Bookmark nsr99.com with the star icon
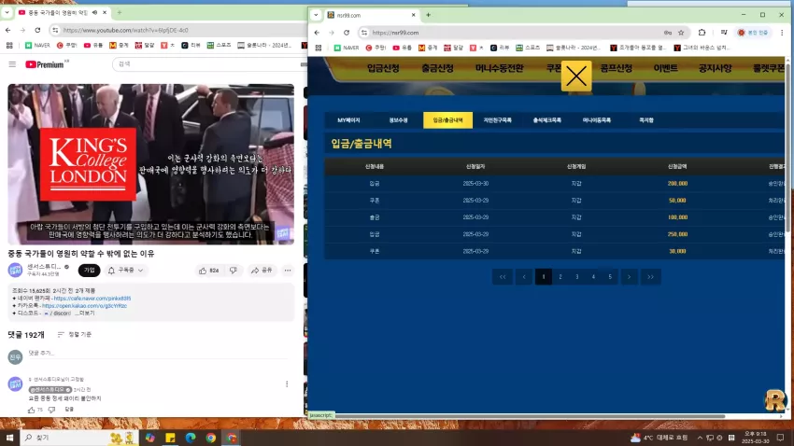The width and height of the screenshot is (794, 446). (x=681, y=33)
